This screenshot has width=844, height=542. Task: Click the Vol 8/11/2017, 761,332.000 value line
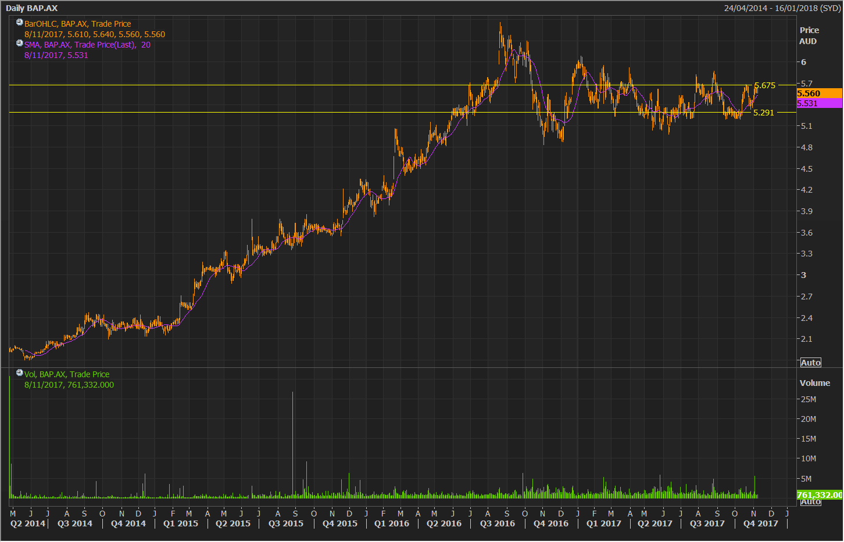coord(69,385)
